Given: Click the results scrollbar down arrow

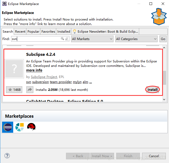Looking at the screenshot, I should pos(164,100).
